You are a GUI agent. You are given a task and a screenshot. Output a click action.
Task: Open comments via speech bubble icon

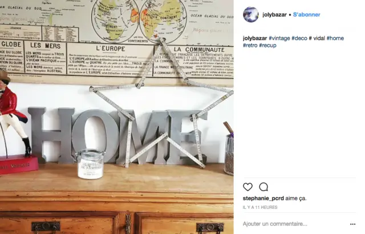click(263, 187)
